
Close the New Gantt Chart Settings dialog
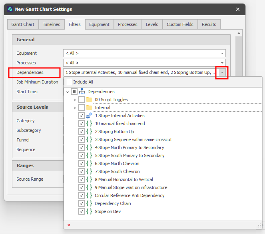click(238, 9)
